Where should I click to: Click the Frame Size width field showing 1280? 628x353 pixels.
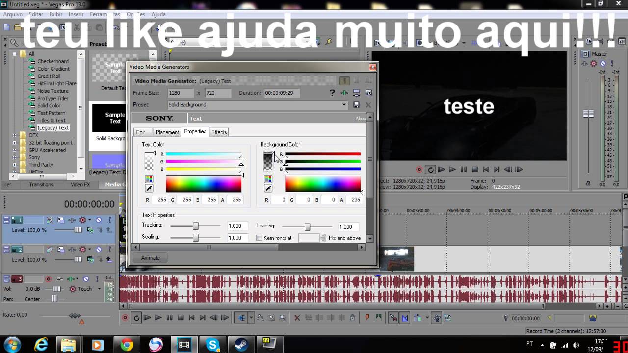(181, 93)
